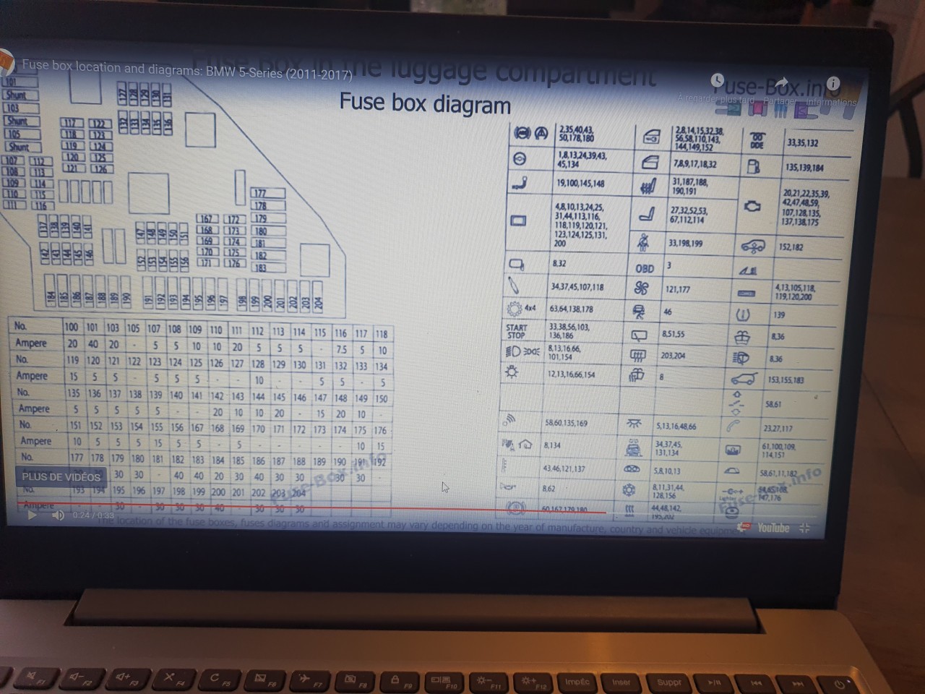
Task: Mute the video with speaker icon
Action: point(59,515)
